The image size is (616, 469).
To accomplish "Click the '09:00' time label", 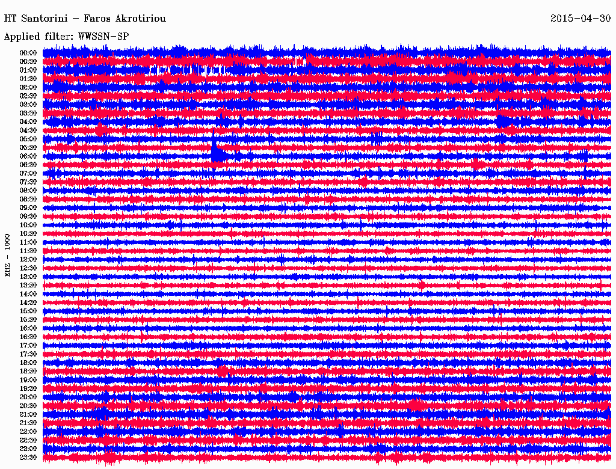I will 28,208.
